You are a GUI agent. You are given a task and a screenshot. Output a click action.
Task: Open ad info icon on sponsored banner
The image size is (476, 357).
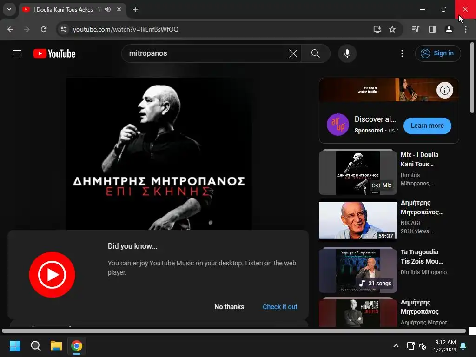pos(445,90)
